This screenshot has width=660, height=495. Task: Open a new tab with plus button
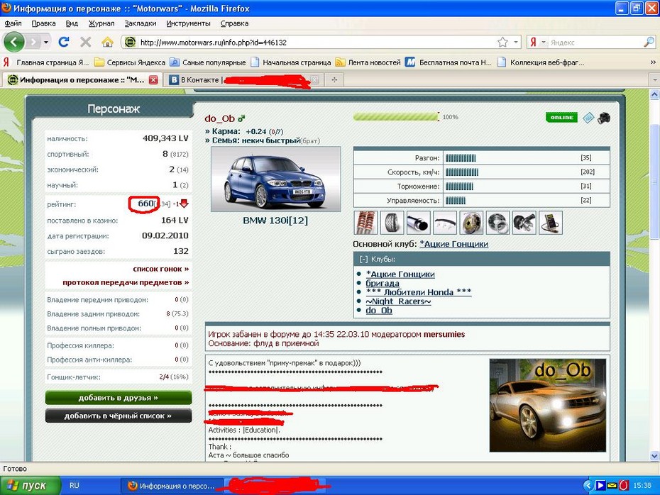[x=334, y=80]
